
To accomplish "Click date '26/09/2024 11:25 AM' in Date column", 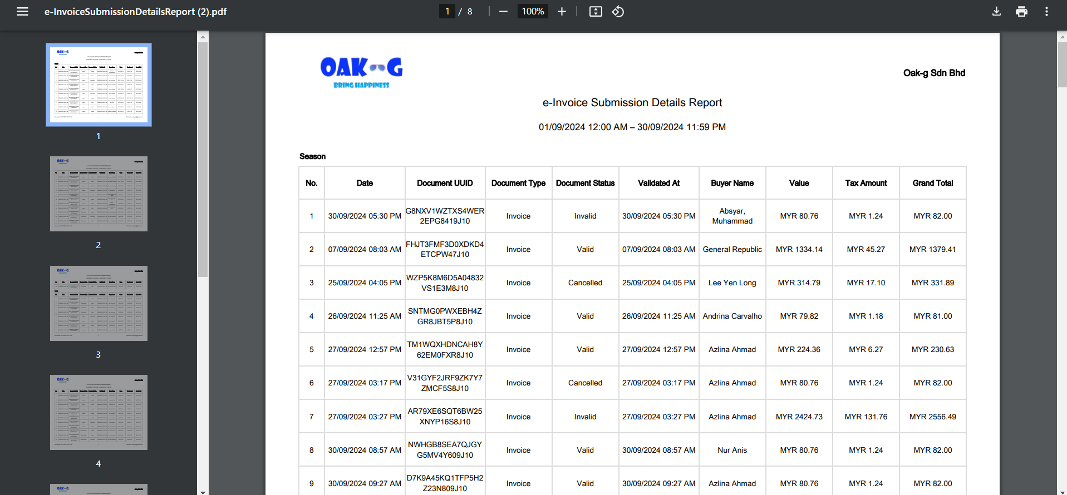I will [365, 316].
